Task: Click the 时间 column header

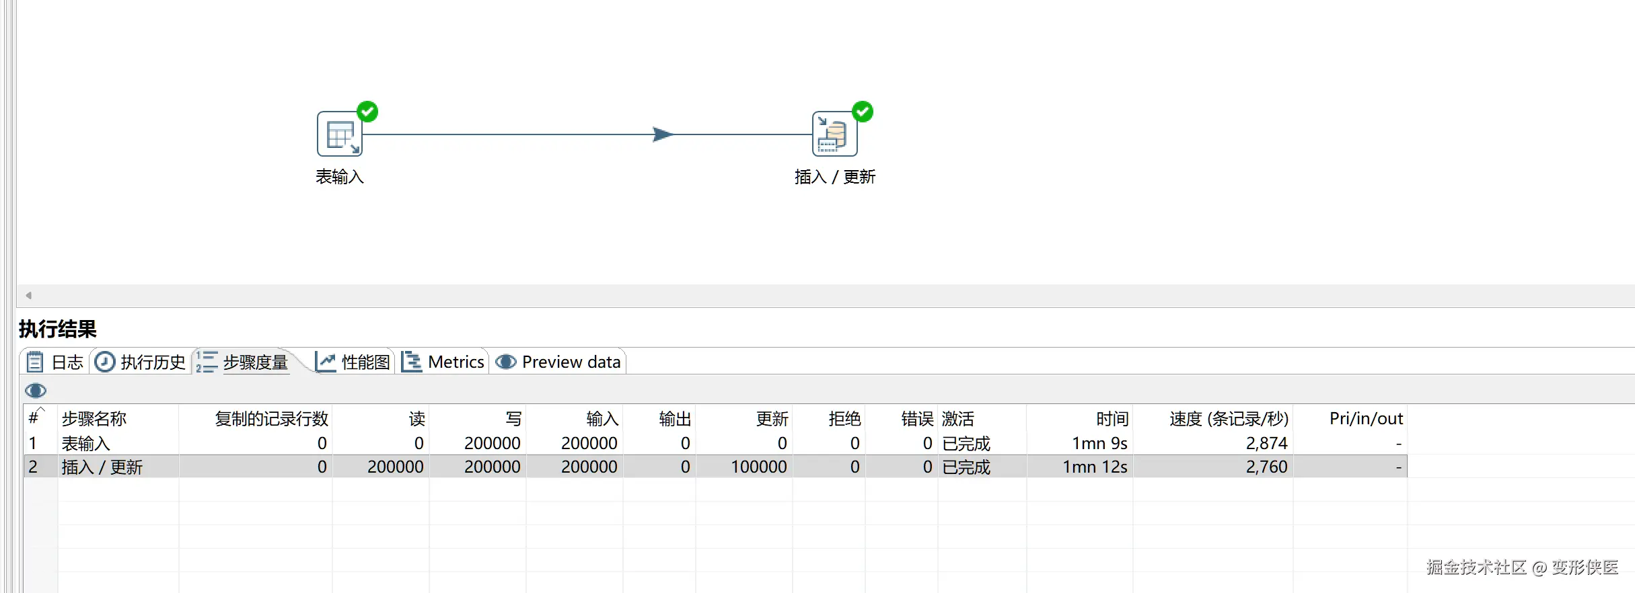Action: (1112, 419)
